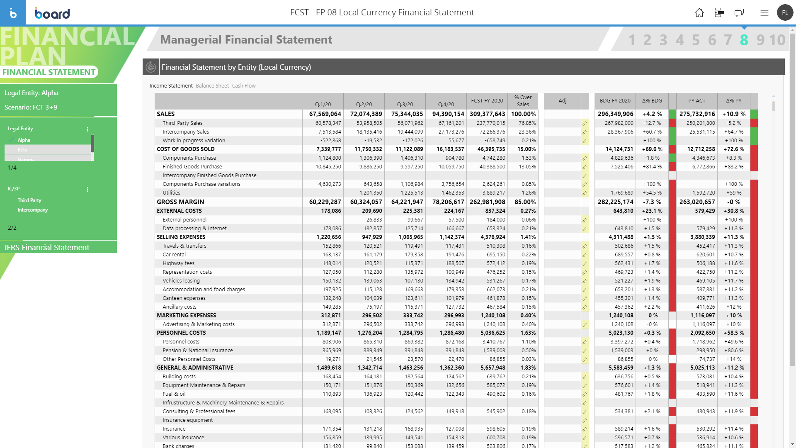Click the Board logo in the header
796x448 pixels.
[x=52, y=13]
